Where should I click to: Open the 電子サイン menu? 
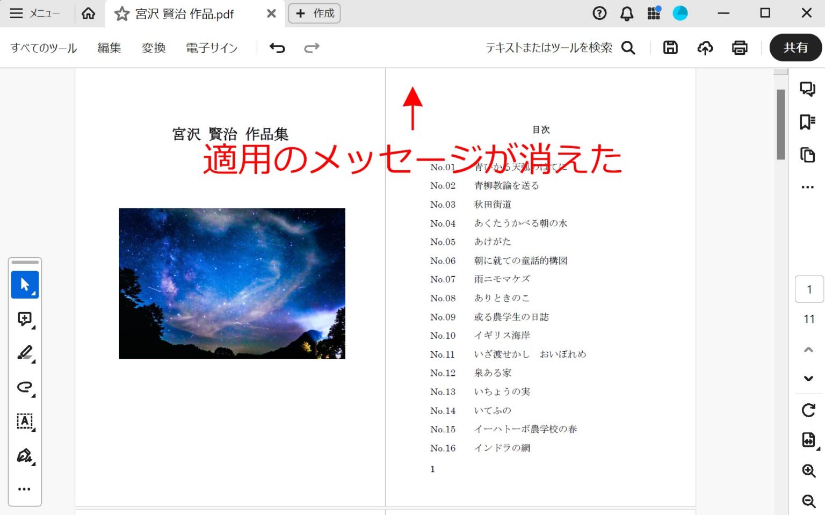pos(212,48)
